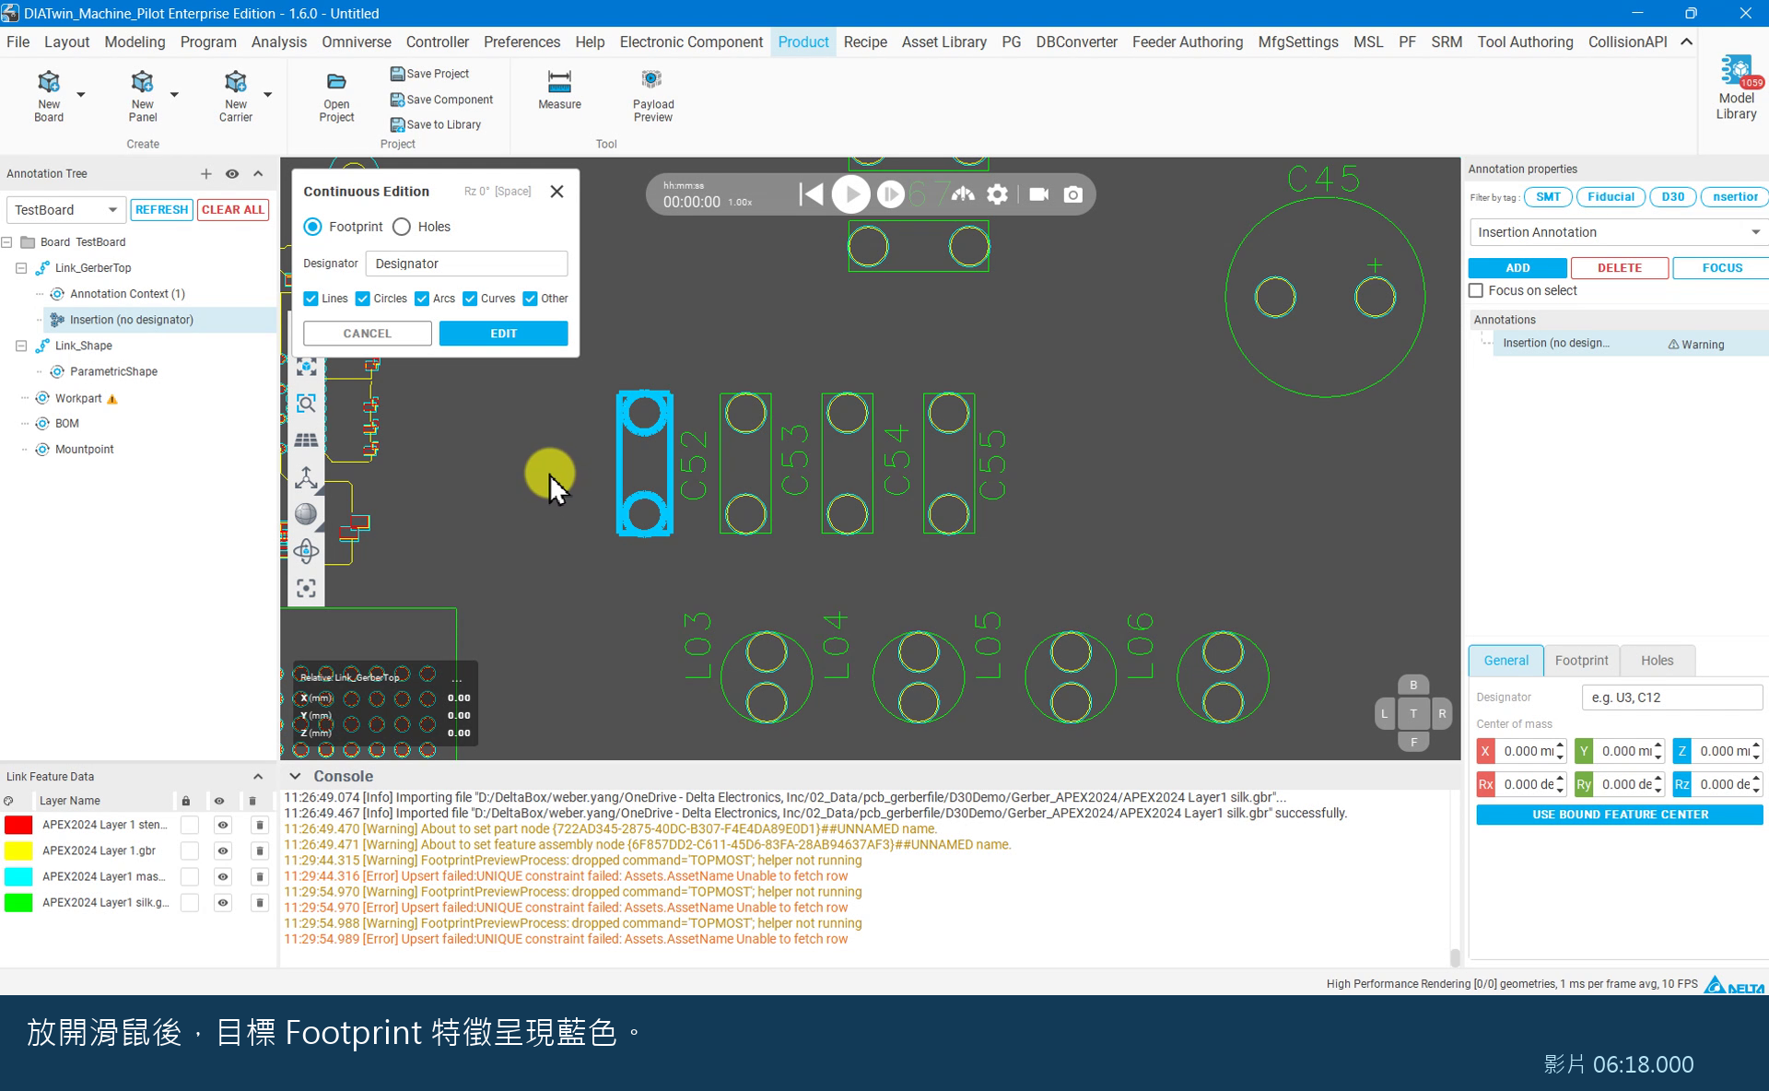
Task: Toggle the grid floor view icon
Action: coord(306,440)
